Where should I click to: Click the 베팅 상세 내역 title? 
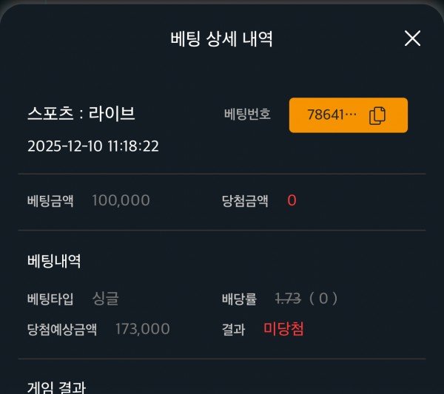[221, 39]
